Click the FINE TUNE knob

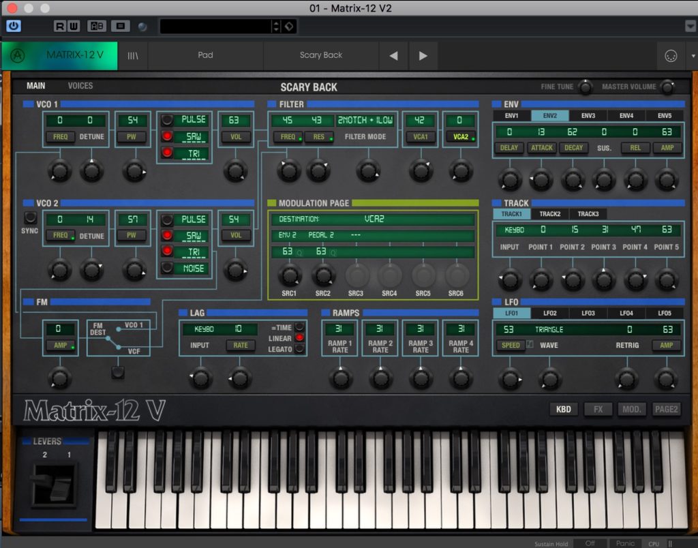point(586,87)
